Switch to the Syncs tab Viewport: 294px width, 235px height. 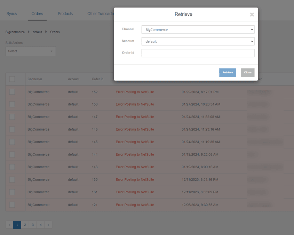[11, 14]
